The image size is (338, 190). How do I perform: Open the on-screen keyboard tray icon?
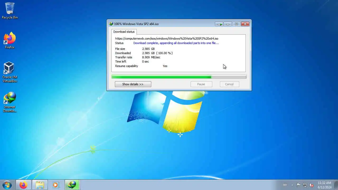point(285,185)
